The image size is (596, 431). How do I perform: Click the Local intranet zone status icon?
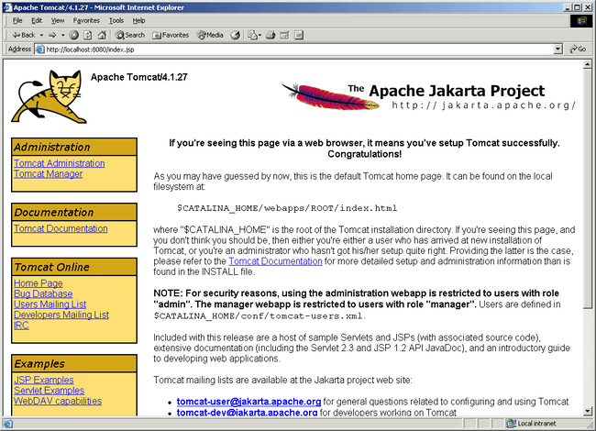click(512, 423)
